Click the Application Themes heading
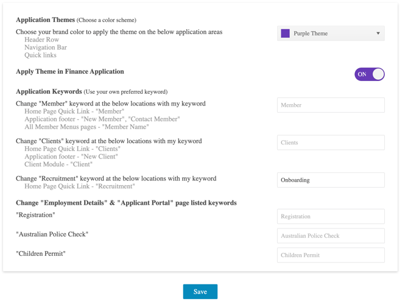The image size is (408, 301). pyautogui.click(x=45, y=20)
